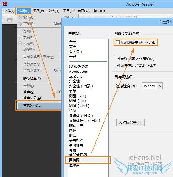Open the 窗口(W) menu
Screen dimensions: 173x177
point(84,11)
